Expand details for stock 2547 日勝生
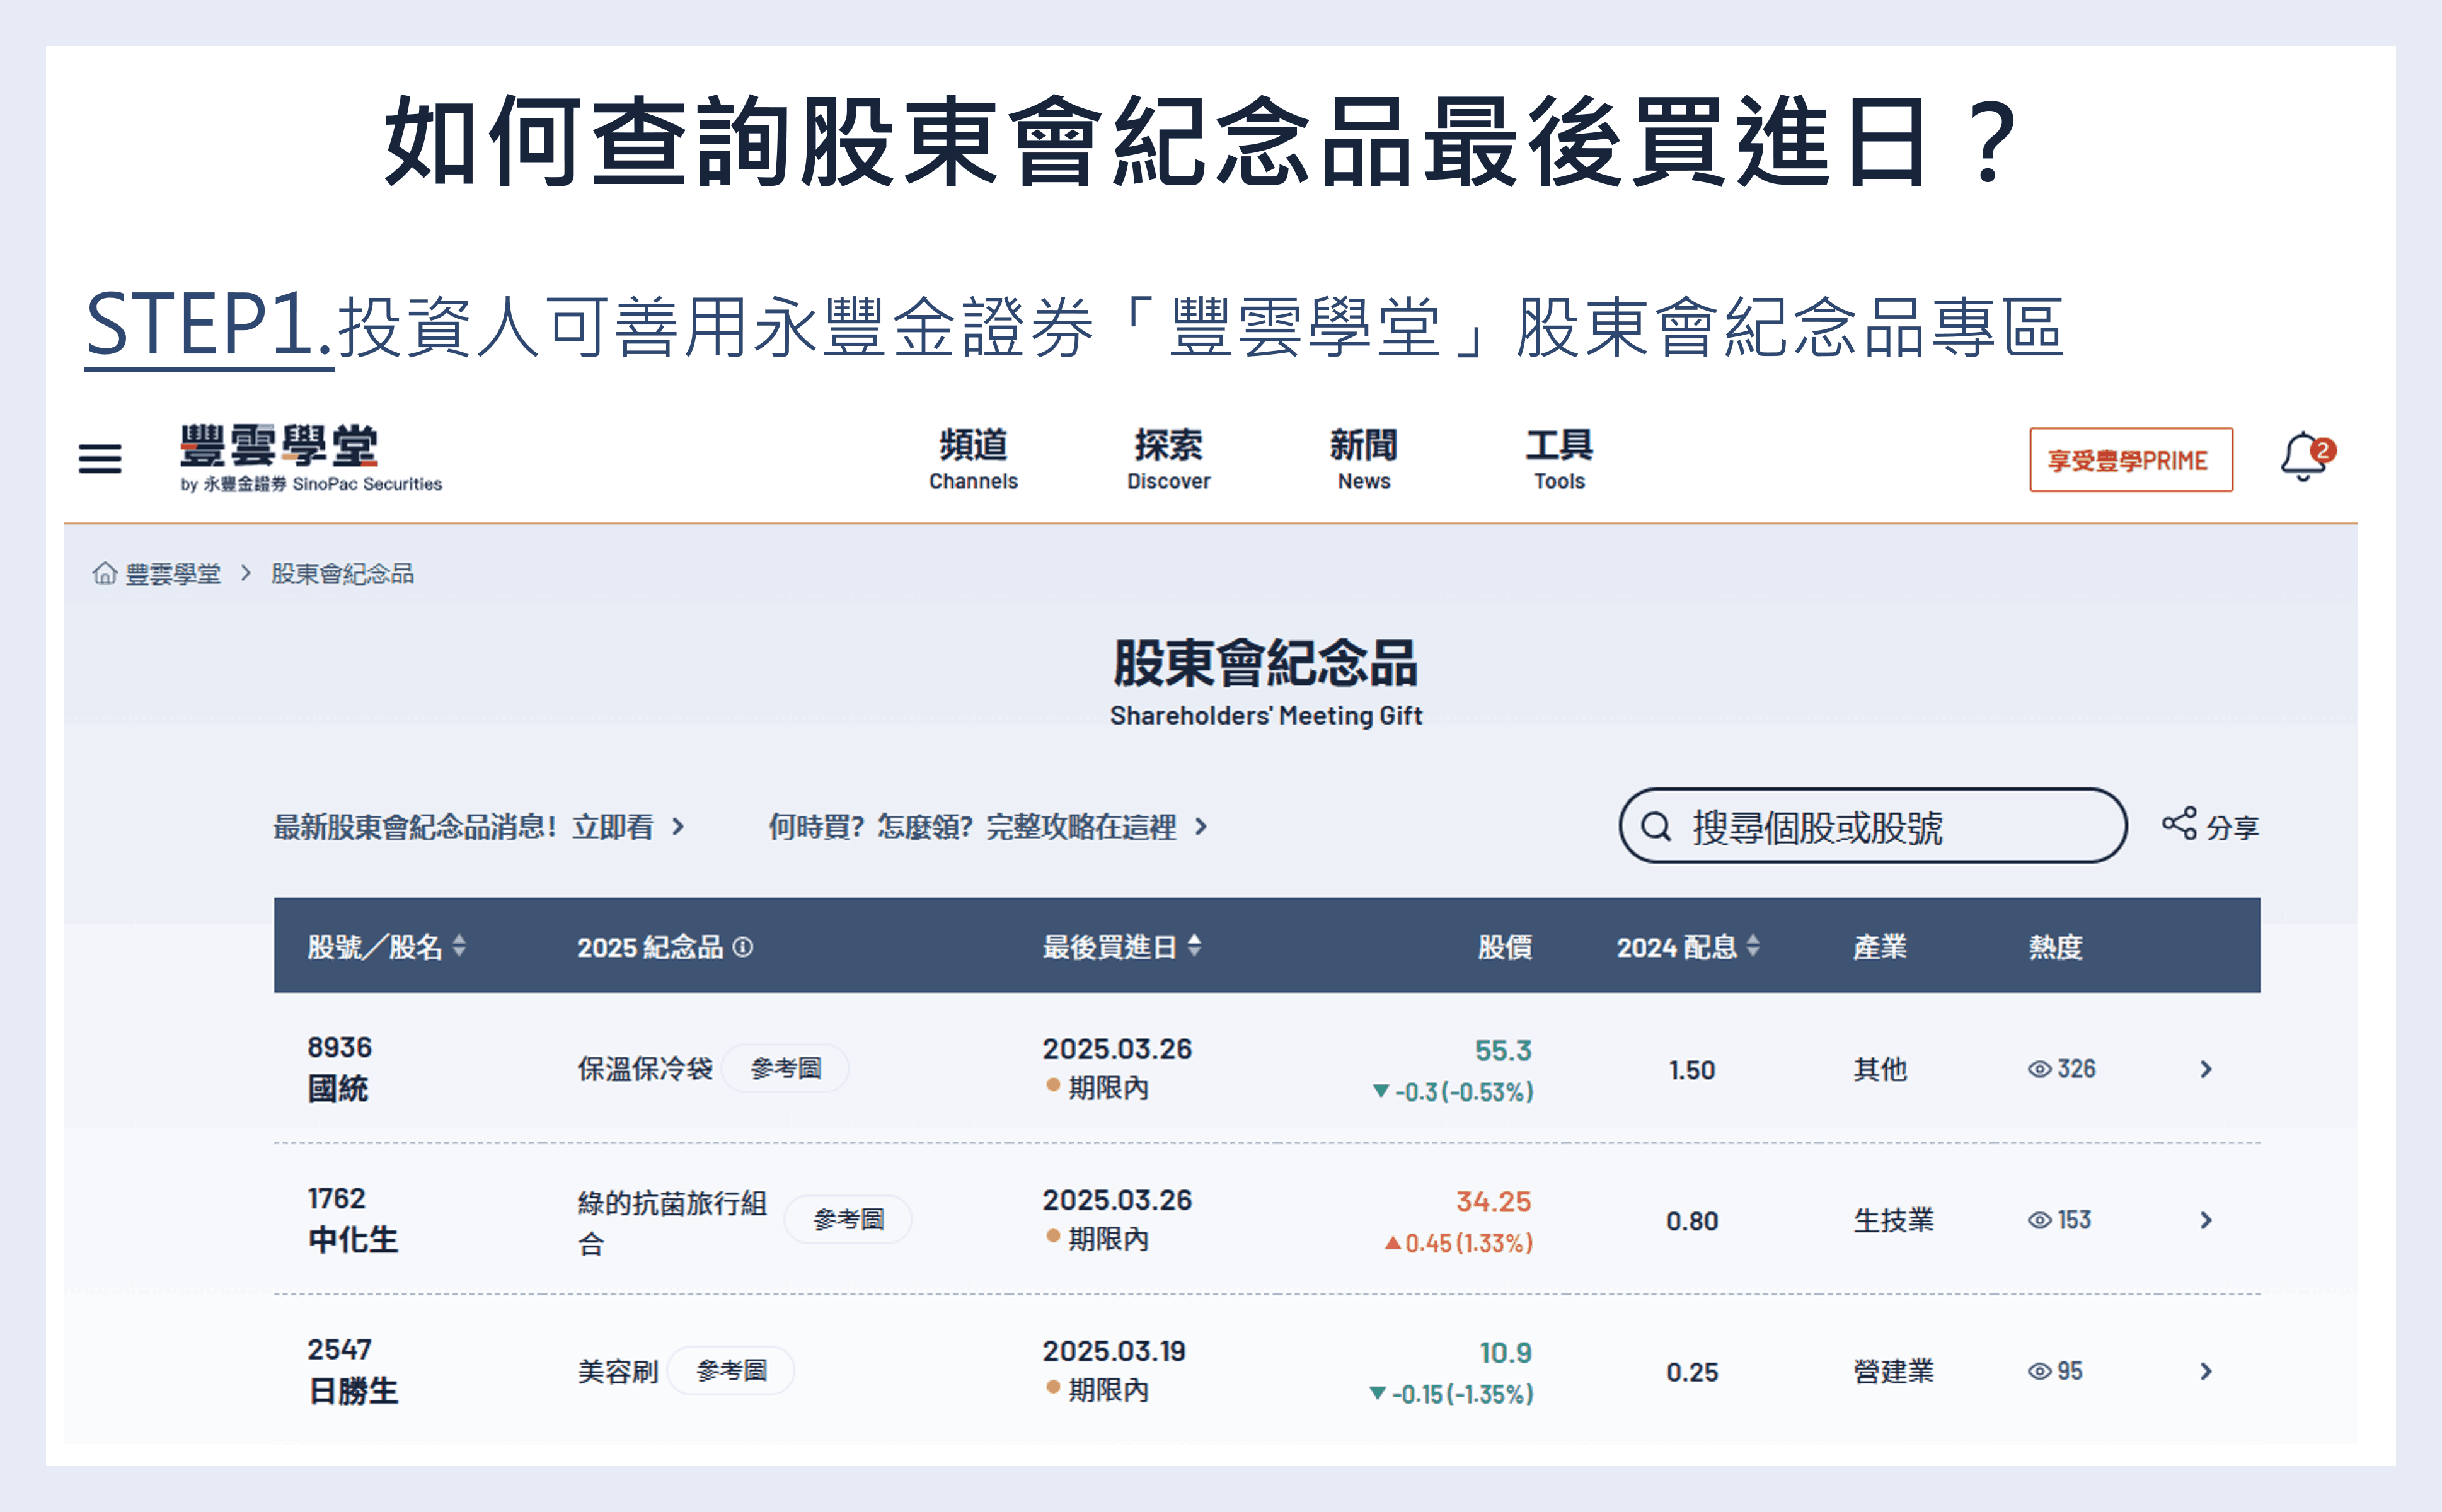This screenshot has height=1512, width=2442. tap(2207, 1371)
